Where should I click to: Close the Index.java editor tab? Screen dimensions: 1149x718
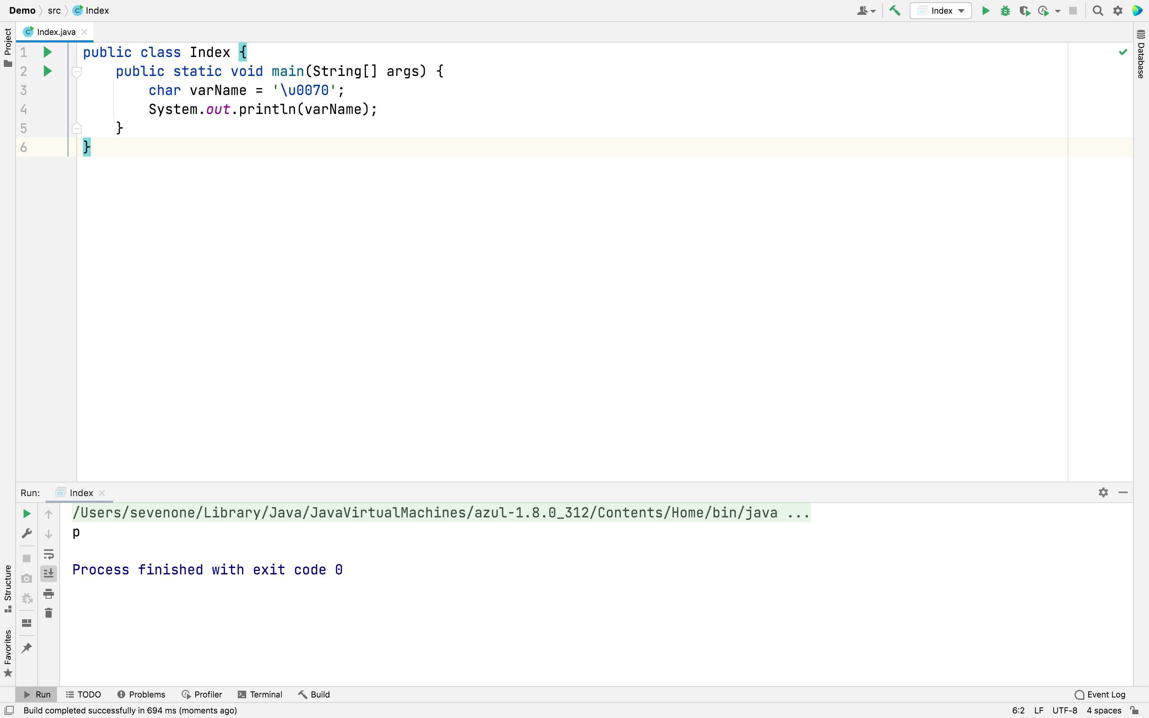[84, 32]
